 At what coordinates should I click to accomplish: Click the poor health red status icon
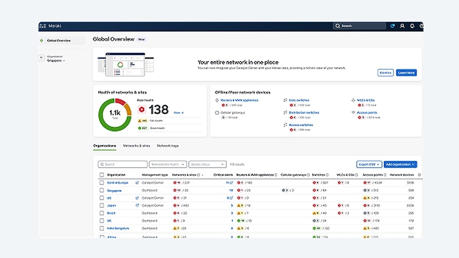pyautogui.click(x=142, y=110)
